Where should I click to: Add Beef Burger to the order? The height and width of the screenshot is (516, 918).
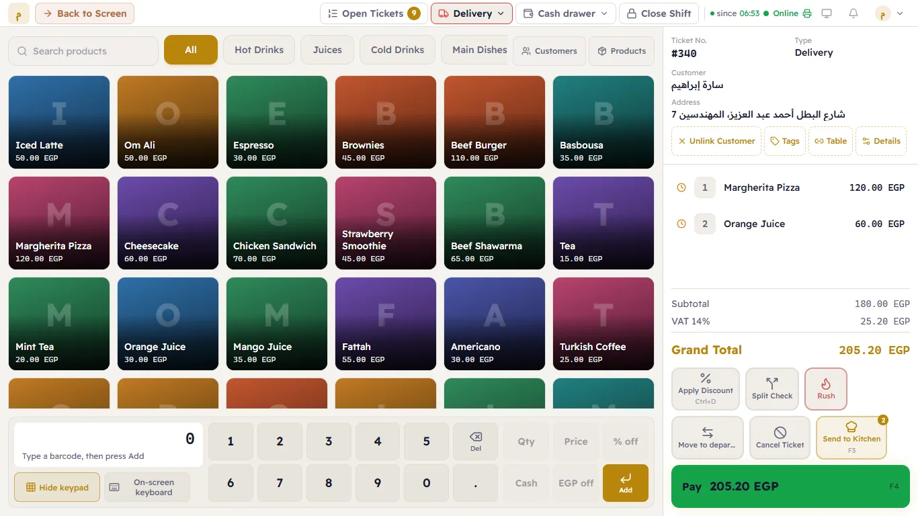point(495,122)
